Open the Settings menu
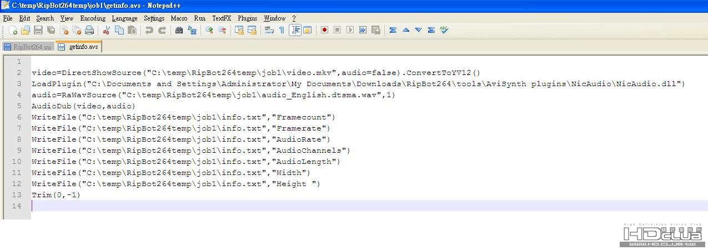708x250 pixels. point(154,18)
